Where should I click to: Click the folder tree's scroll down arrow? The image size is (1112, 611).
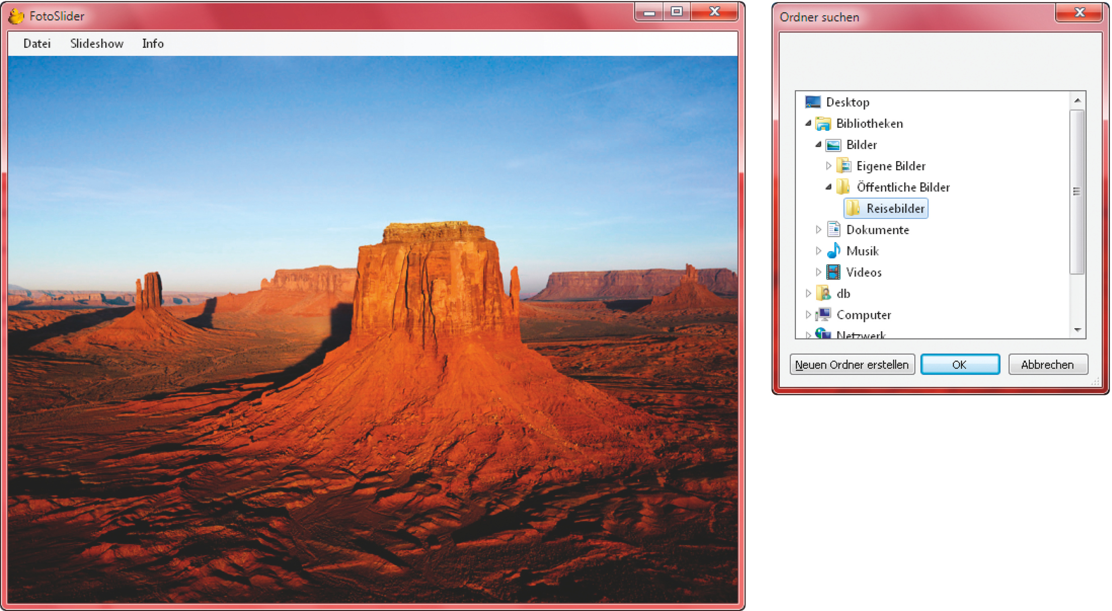click(1077, 330)
